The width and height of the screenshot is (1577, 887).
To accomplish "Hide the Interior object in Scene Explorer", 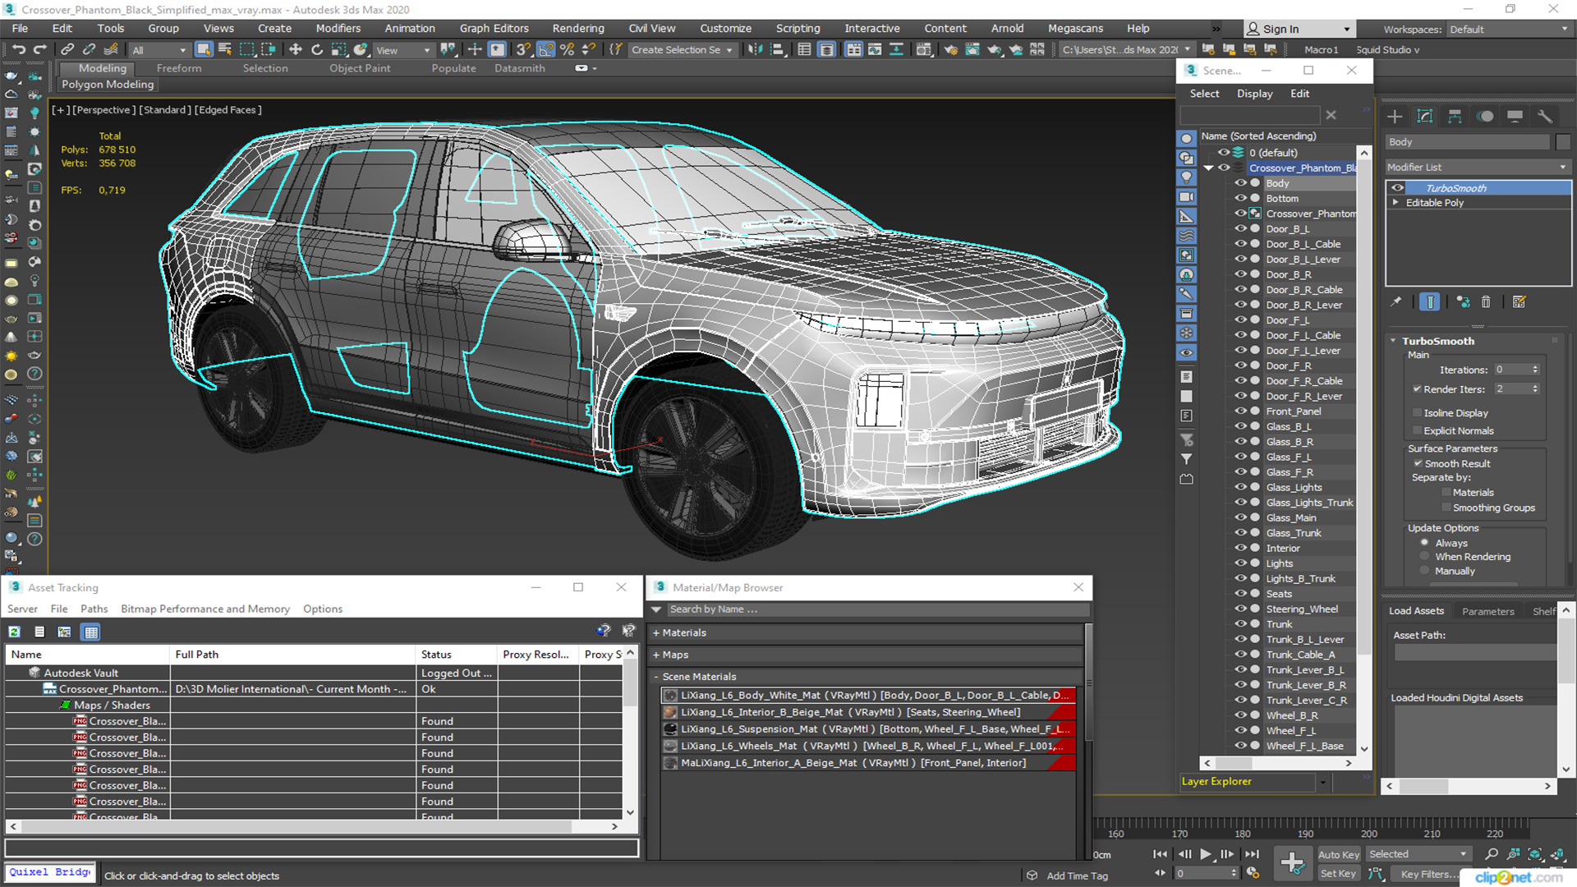I will pyautogui.click(x=1240, y=548).
